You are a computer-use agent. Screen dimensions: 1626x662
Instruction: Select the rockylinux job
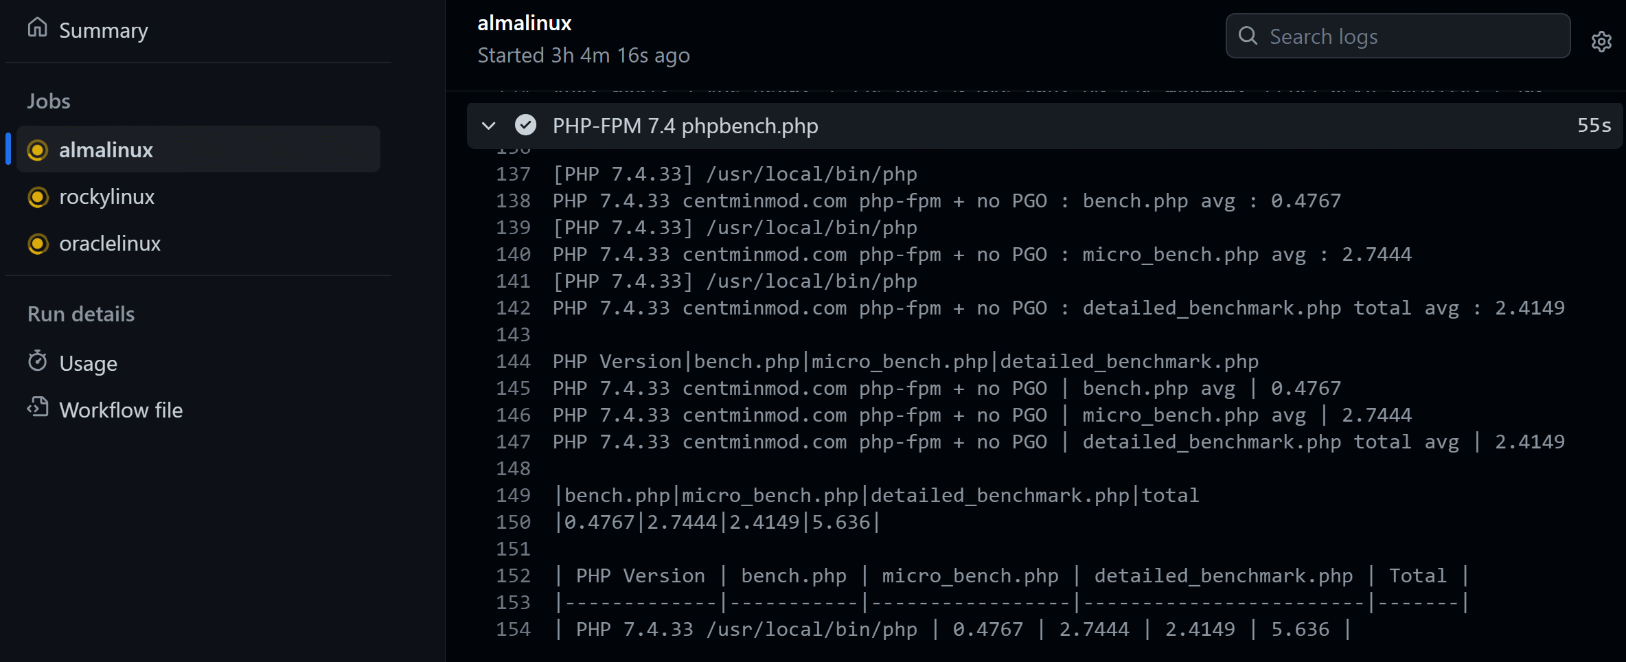pos(198,196)
